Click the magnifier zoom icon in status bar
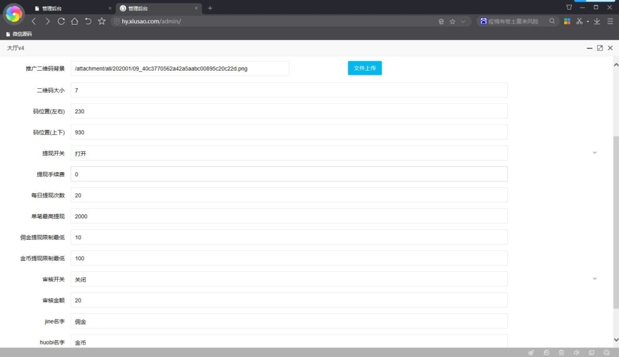 coord(606,352)
